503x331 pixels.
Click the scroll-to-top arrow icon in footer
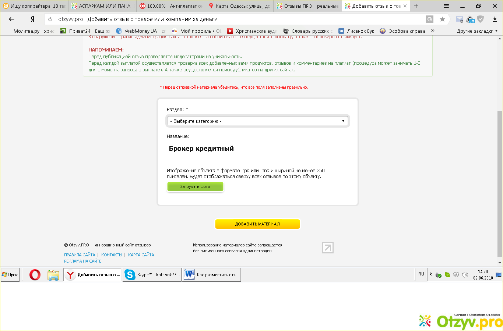[x=327, y=248]
